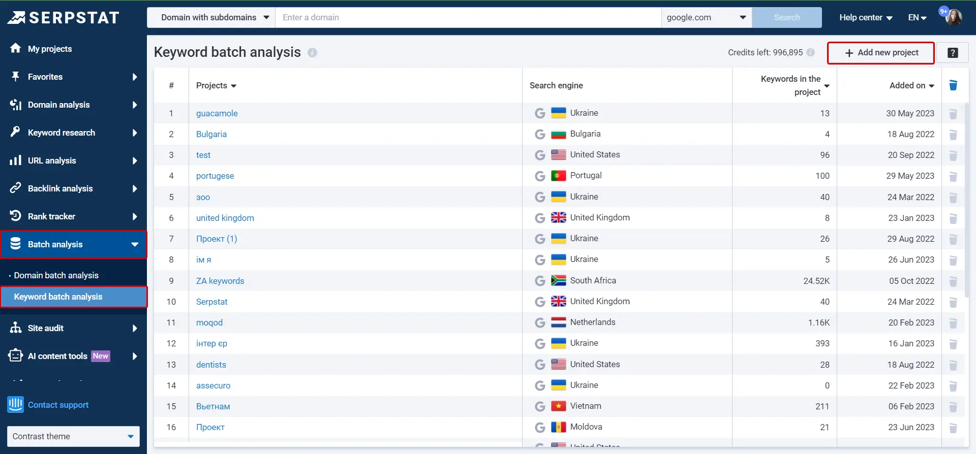Click the Enter a domain input field
Image resolution: width=976 pixels, height=454 pixels.
coord(468,17)
